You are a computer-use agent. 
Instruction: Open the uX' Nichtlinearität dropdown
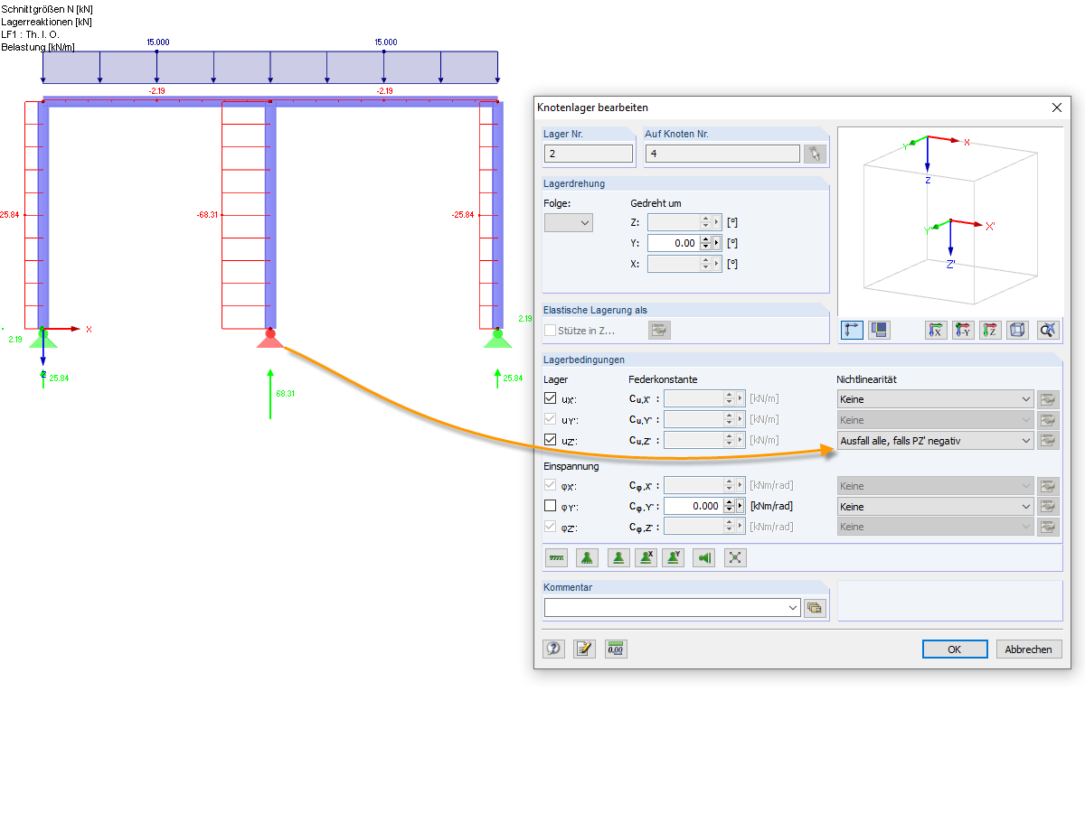[935, 399]
